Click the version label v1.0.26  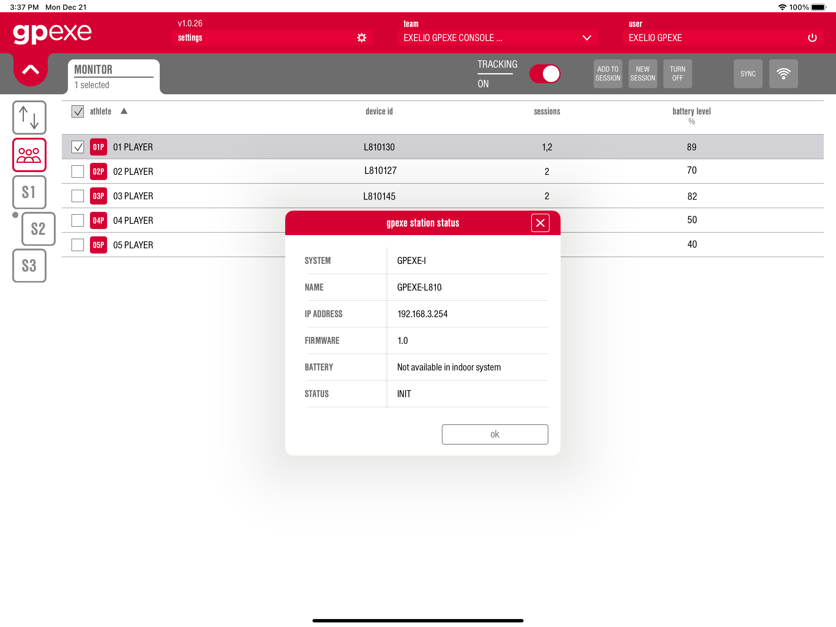tap(190, 23)
